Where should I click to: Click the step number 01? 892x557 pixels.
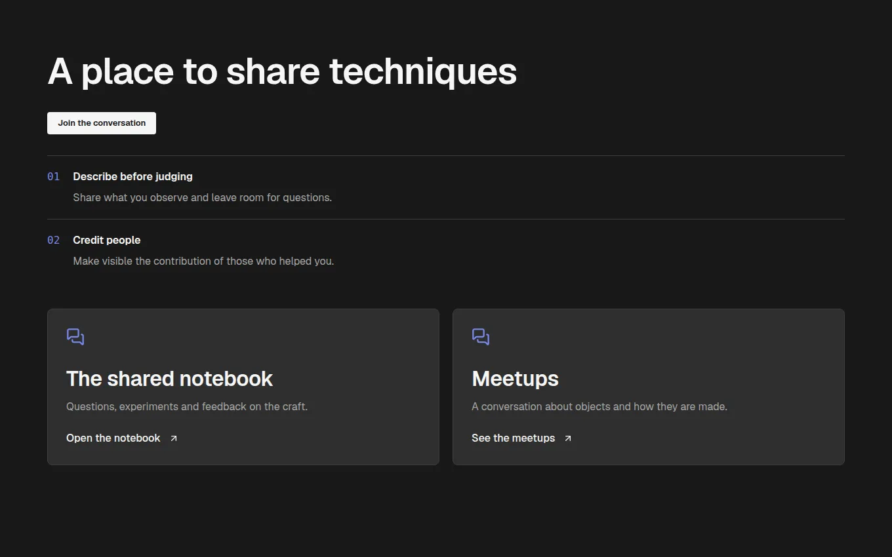point(54,176)
